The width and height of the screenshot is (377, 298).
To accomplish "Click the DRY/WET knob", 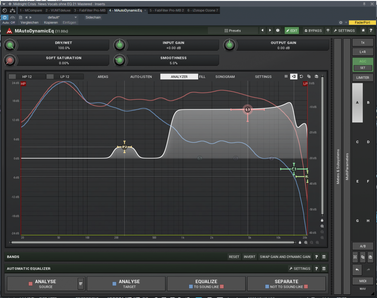I will click(x=10, y=45).
